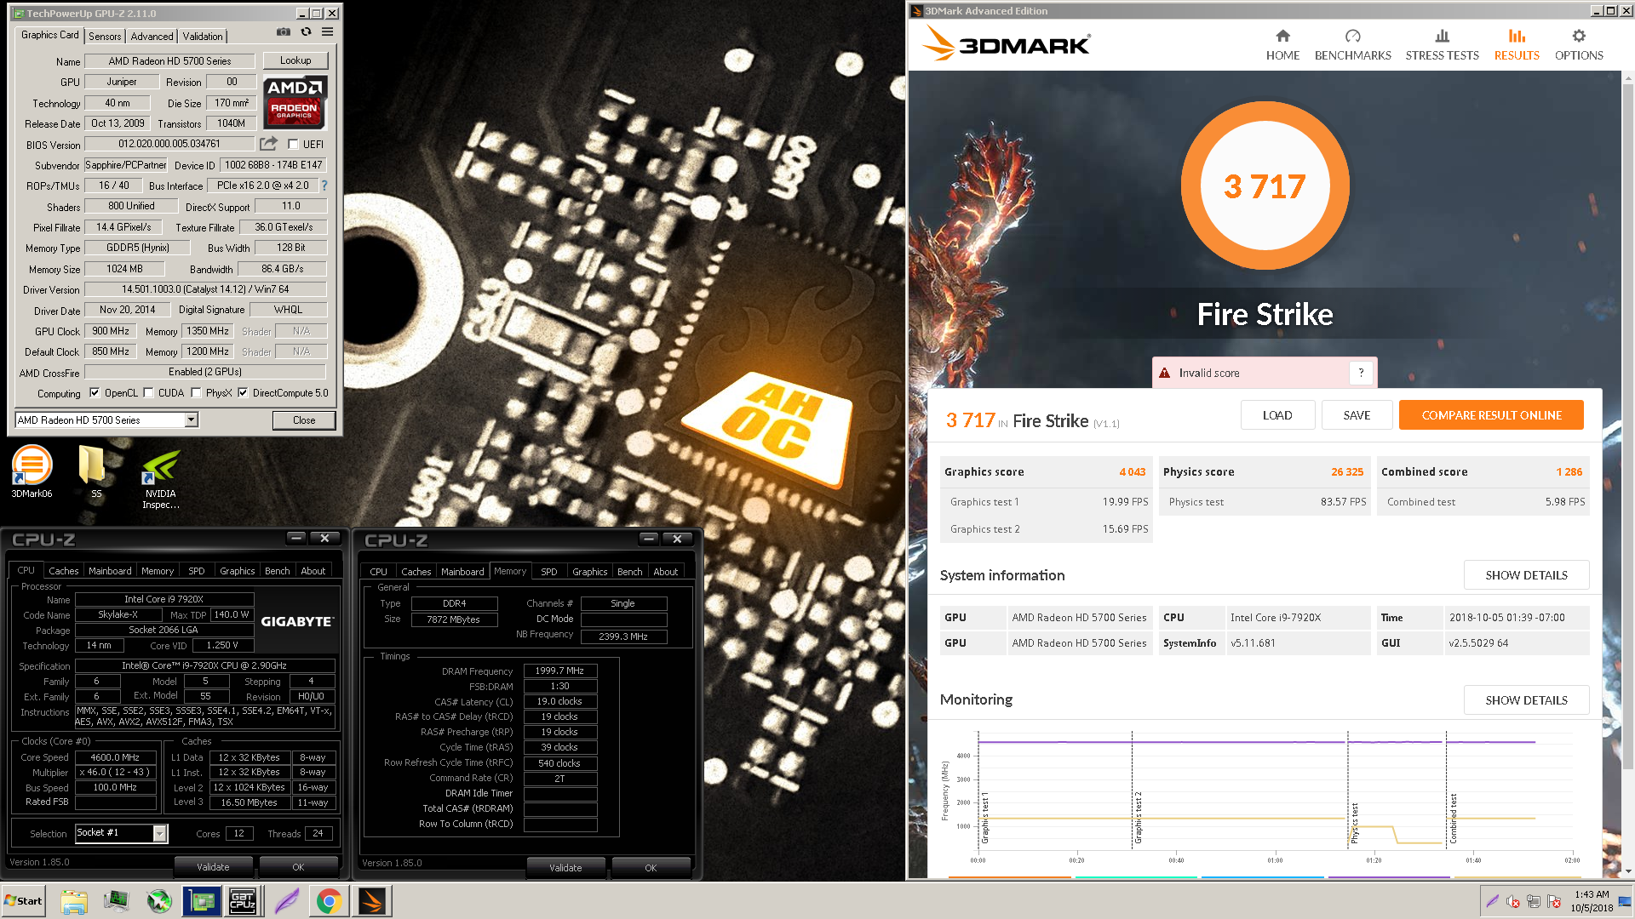Click 3DMark scrollbar down arrow
The width and height of the screenshot is (1635, 919).
coord(1628,870)
